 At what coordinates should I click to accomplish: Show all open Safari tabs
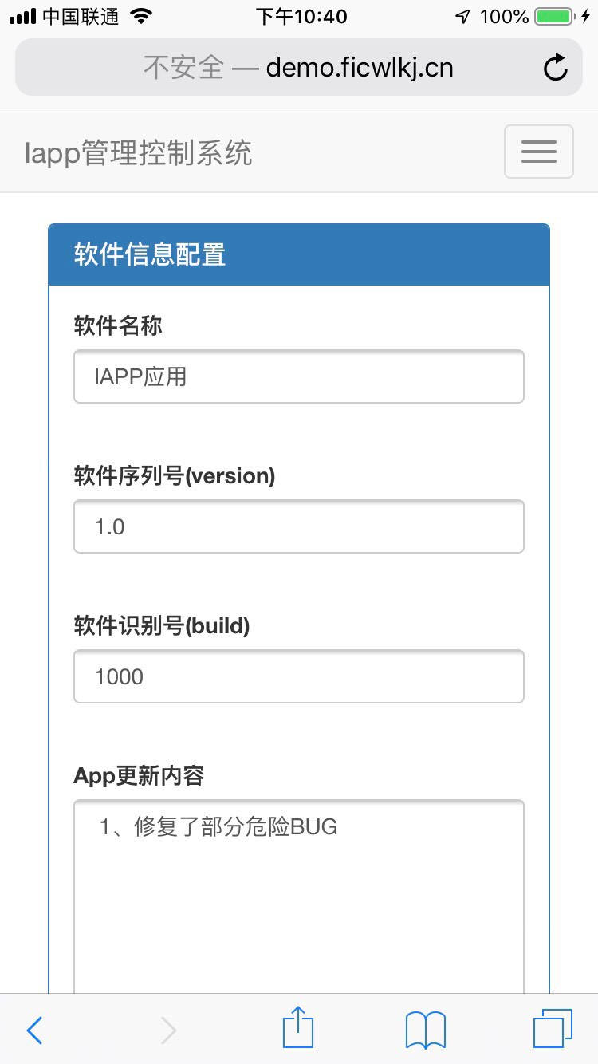coord(552,1029)
